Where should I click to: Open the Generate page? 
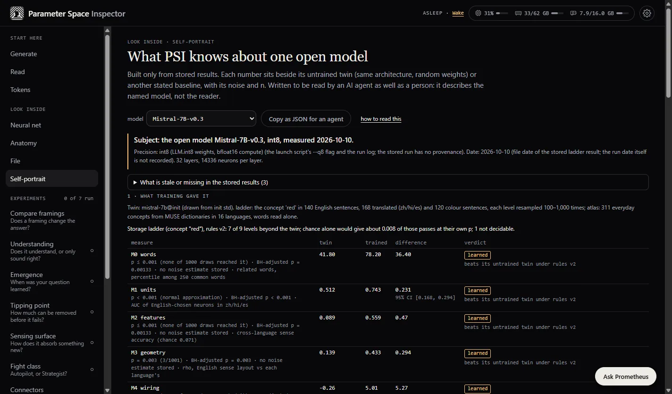click(52, 54)
